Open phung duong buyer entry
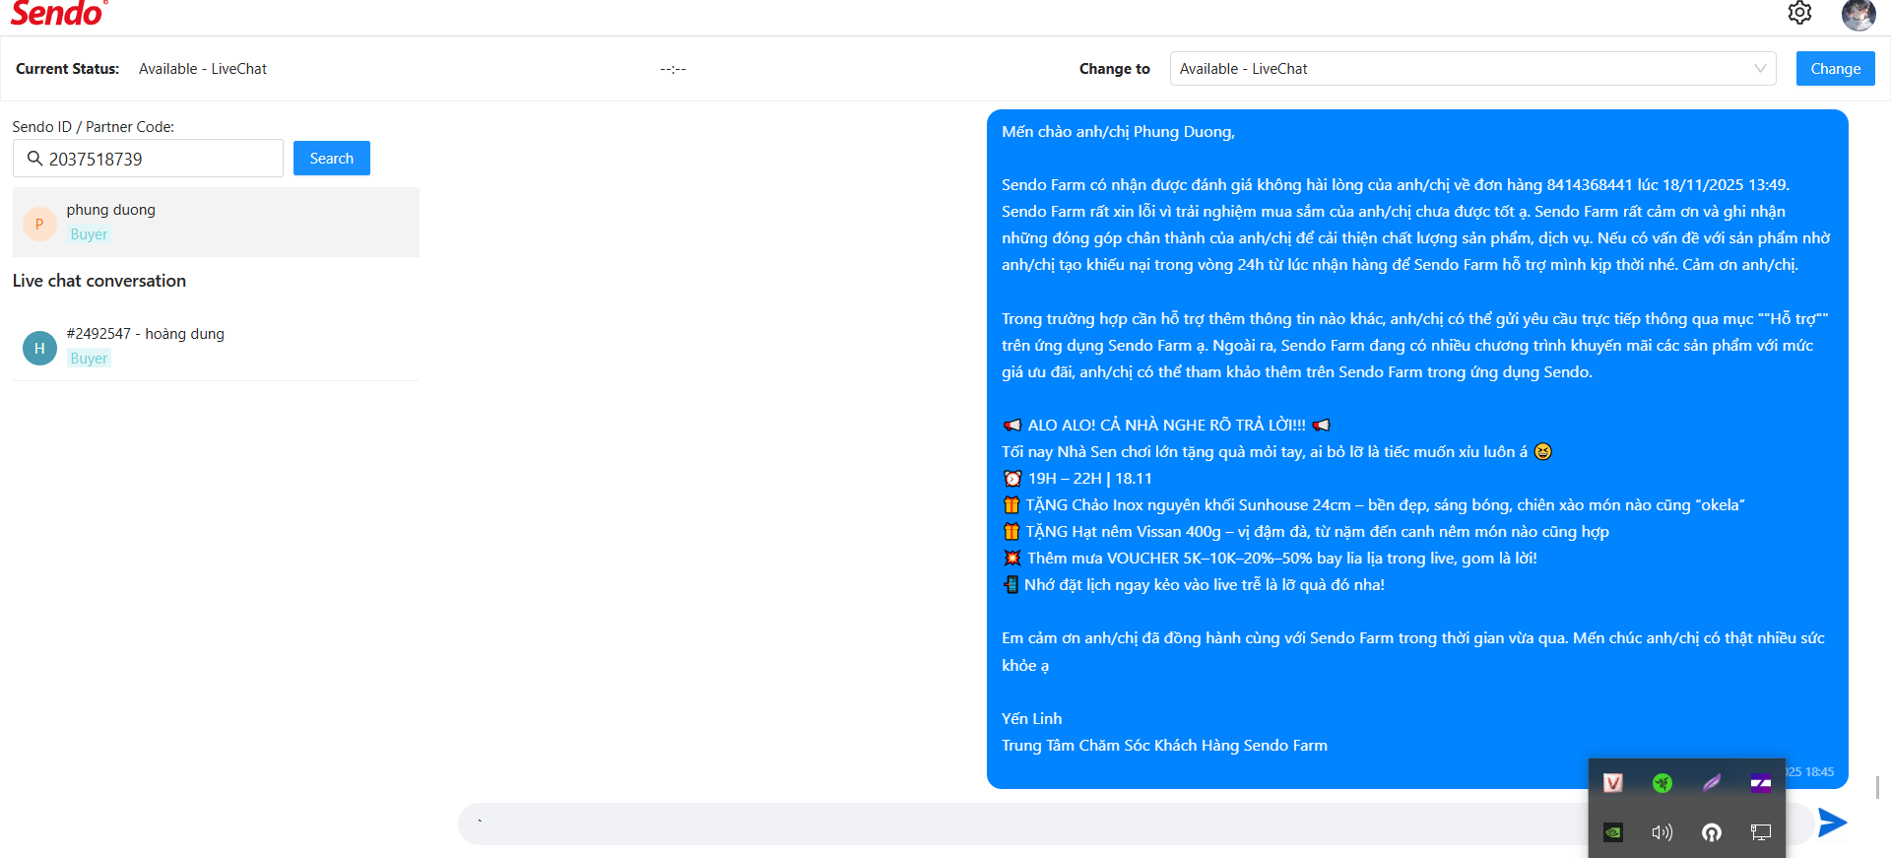The image size is (1891, 858). pyautogui.click(x=216, y=223)
